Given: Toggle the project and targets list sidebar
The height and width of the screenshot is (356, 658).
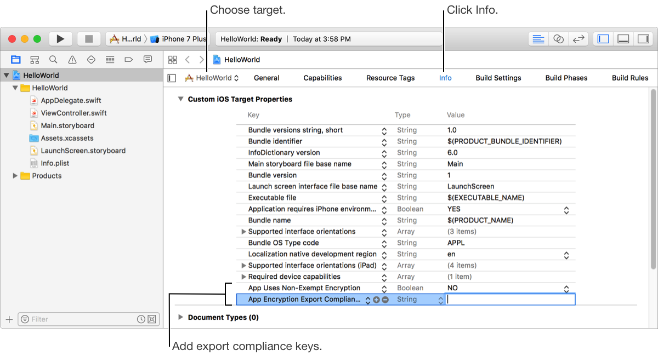Looking at the screenshot, I should 172,78.
